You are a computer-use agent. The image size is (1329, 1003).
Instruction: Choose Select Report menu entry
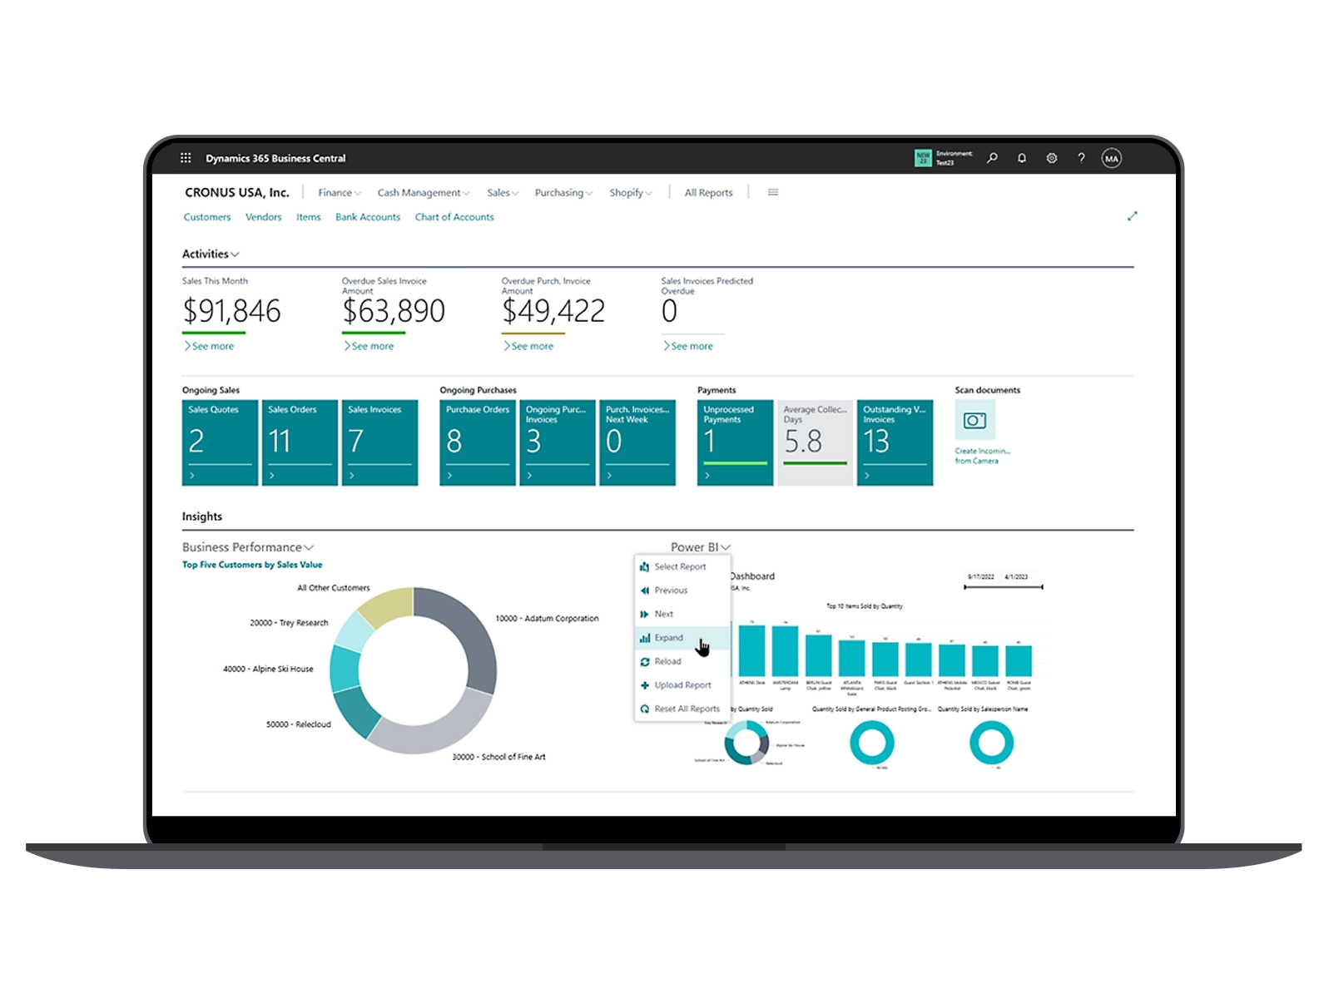(682, 566)
